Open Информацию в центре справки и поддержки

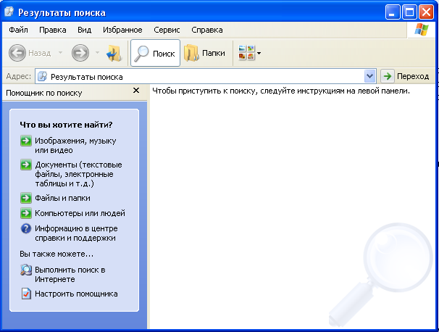point(76,233)
